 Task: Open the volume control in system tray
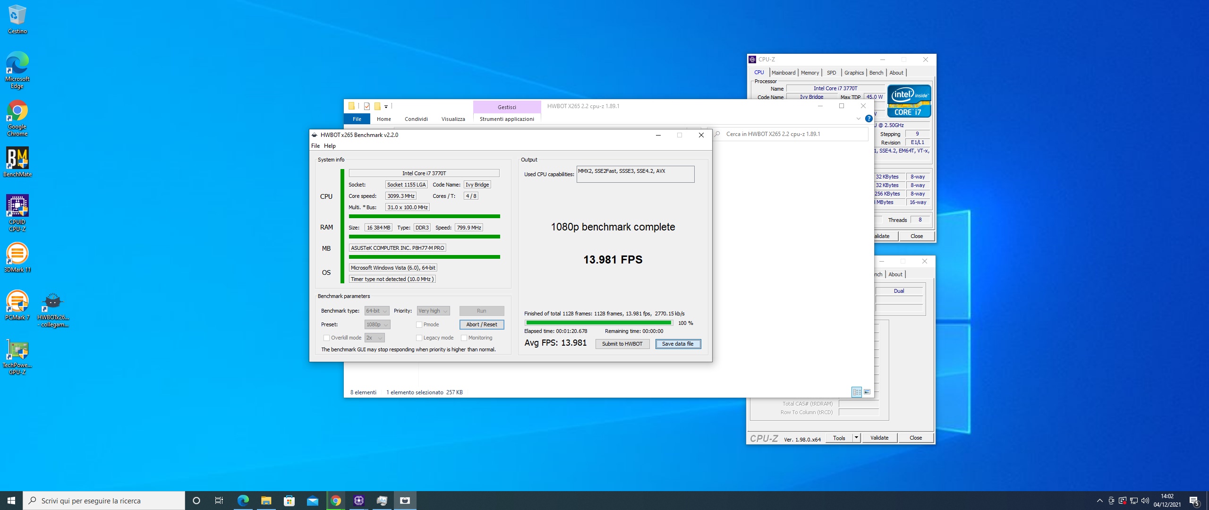point(1145,501)
